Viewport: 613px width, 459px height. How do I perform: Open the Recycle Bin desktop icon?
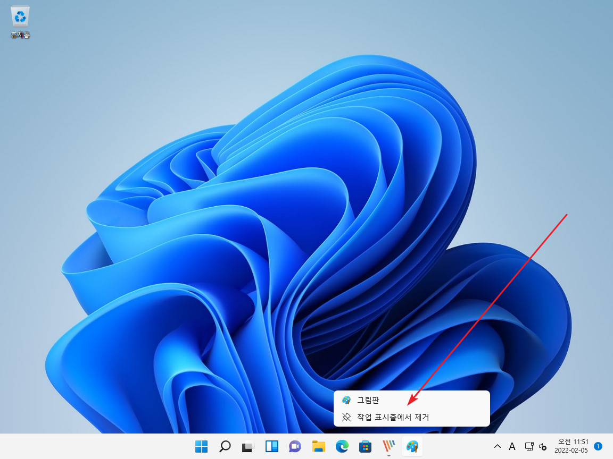(x=20, y=22)
